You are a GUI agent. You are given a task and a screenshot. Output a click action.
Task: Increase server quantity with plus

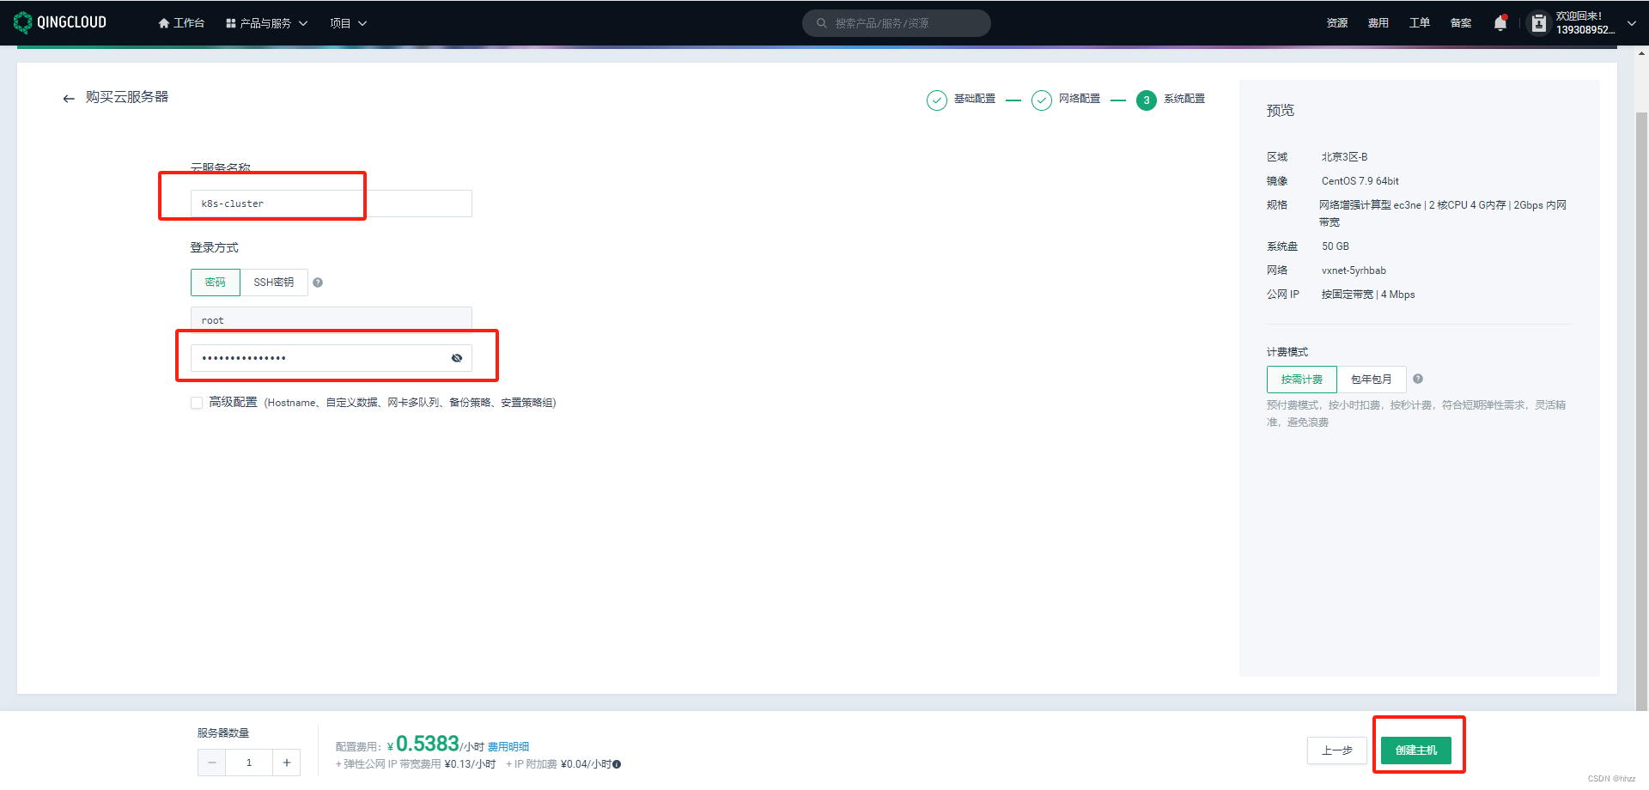[286, 763]
